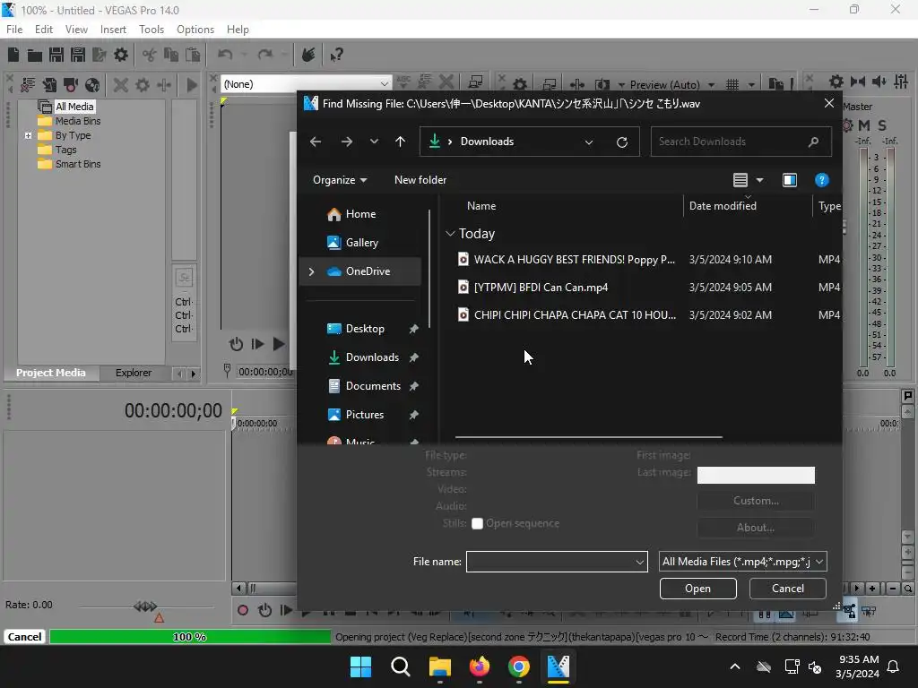Expand the By Type tree node
The height and width of the screenshot is (688, 918).
point(28,136)
